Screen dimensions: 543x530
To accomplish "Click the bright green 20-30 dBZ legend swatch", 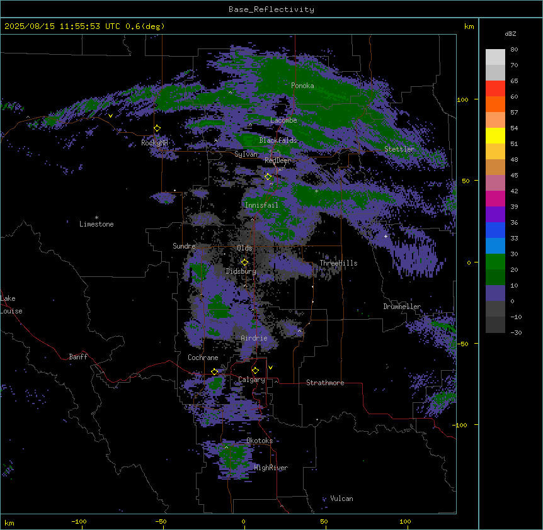I will 495,262.
